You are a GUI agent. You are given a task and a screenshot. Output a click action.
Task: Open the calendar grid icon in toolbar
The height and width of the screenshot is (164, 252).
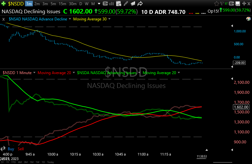[x=118, y=4]
